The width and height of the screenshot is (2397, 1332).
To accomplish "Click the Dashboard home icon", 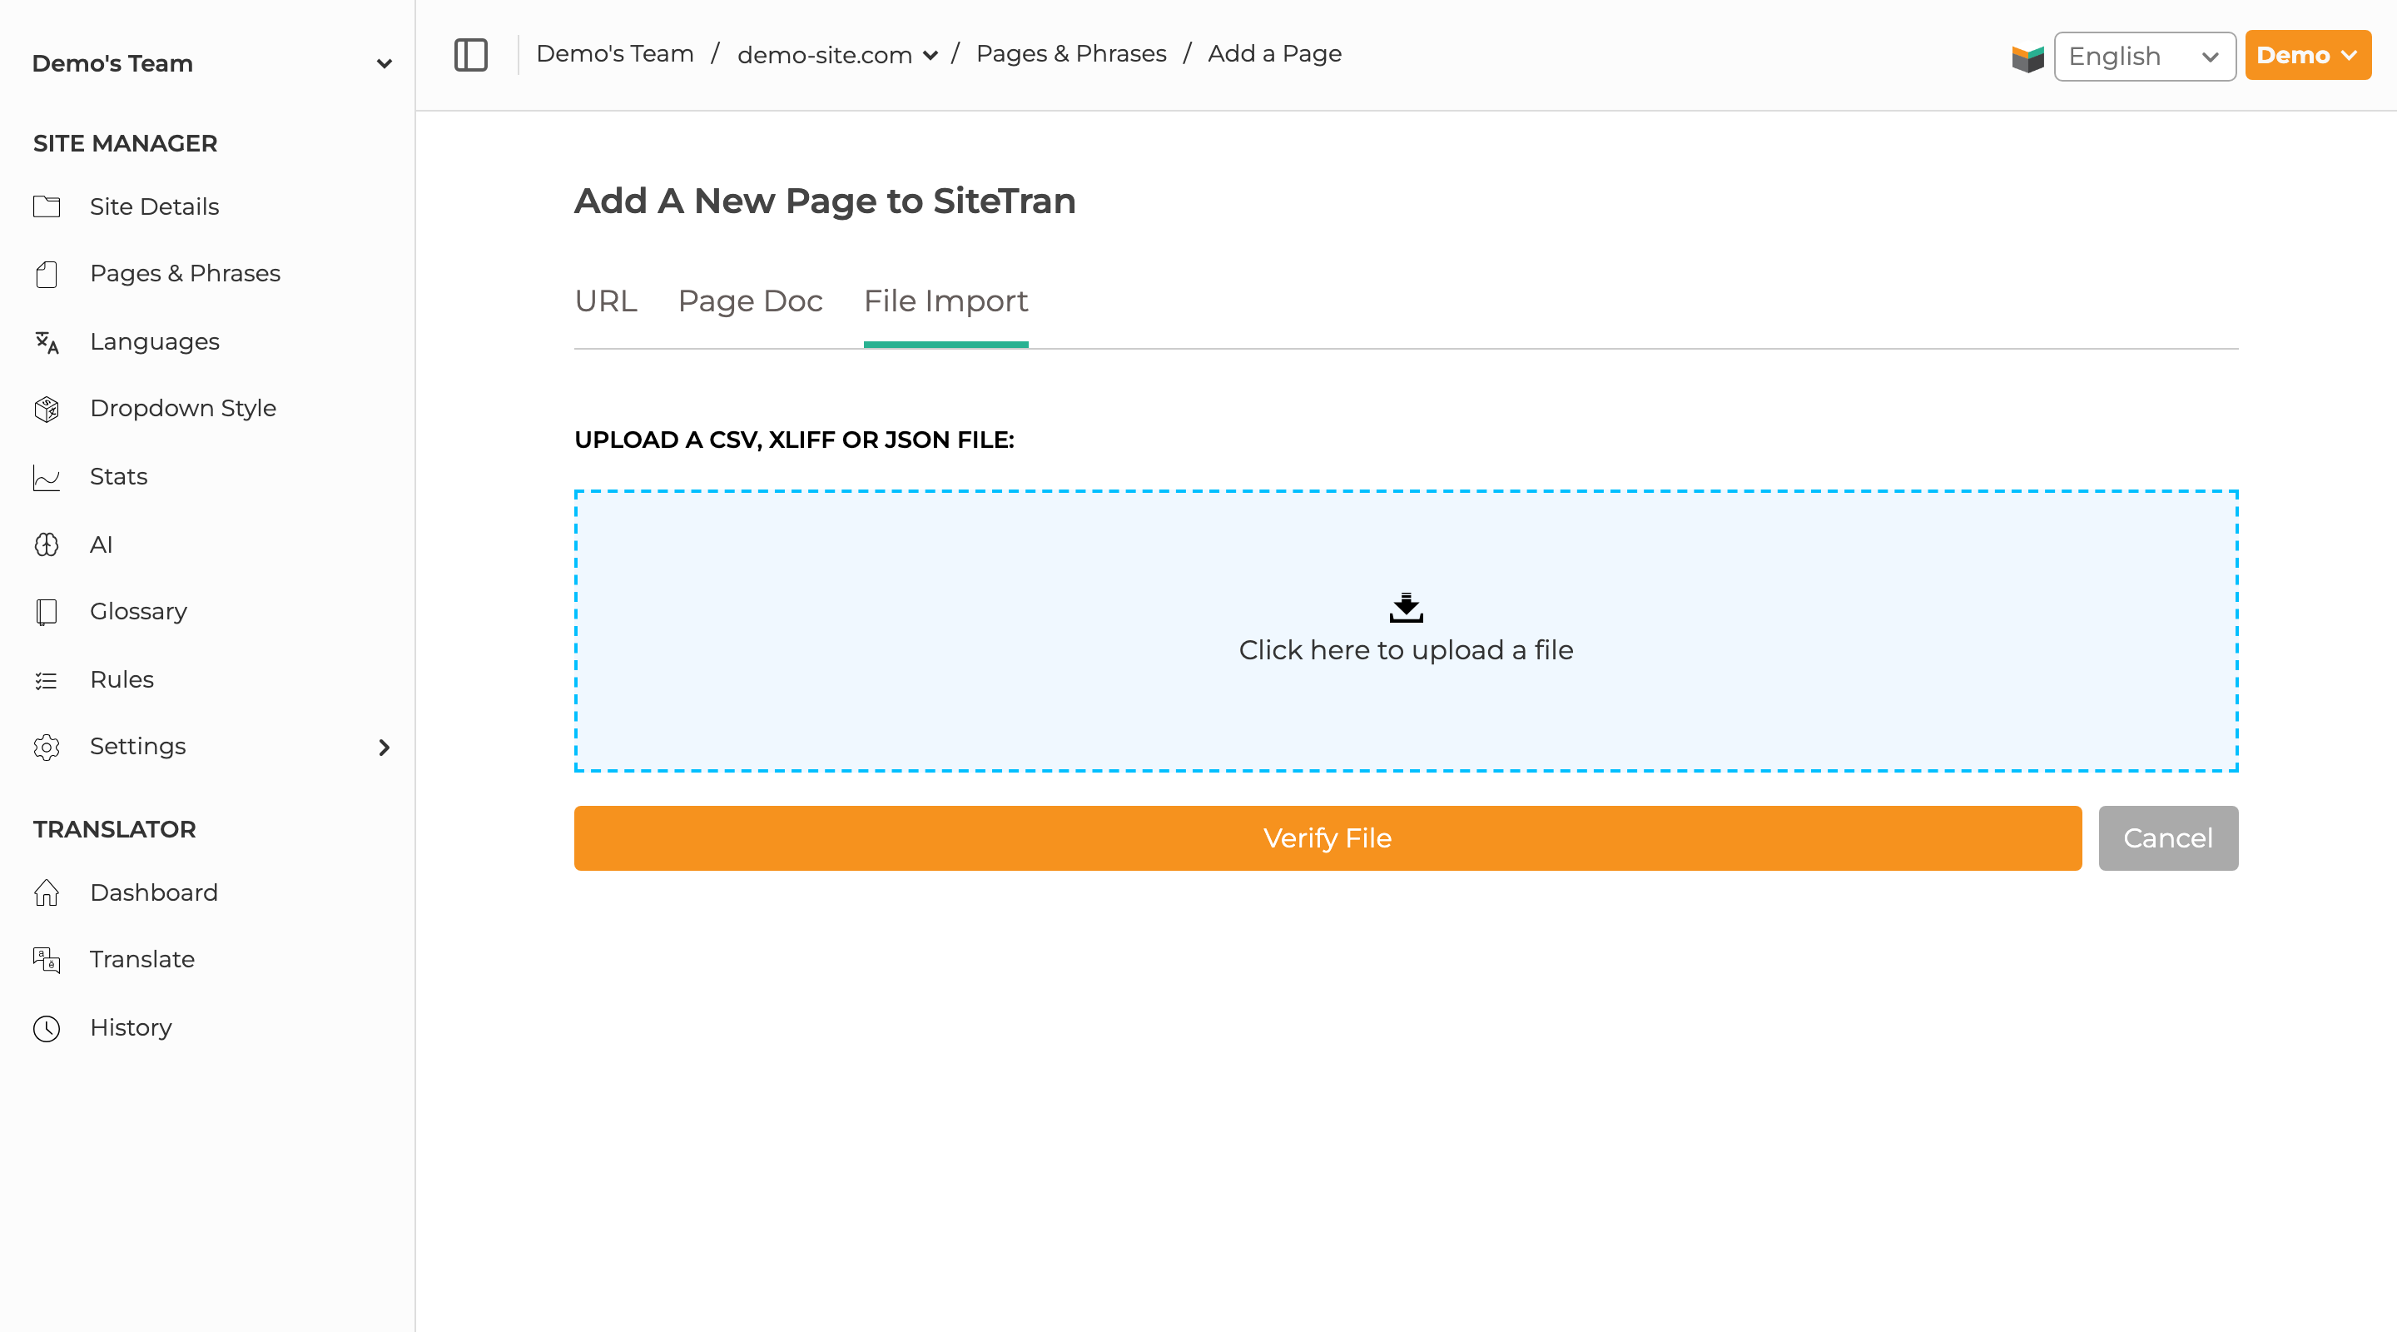I will 47,892.
